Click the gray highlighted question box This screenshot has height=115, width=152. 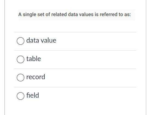[x=76, y=15]
